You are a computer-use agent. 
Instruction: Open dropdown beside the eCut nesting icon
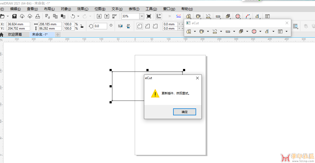(195, 31)
